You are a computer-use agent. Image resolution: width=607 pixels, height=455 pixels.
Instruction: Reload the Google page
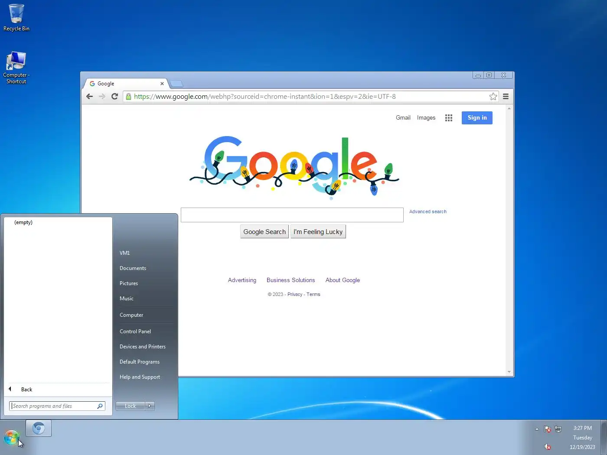click(114, 96)
